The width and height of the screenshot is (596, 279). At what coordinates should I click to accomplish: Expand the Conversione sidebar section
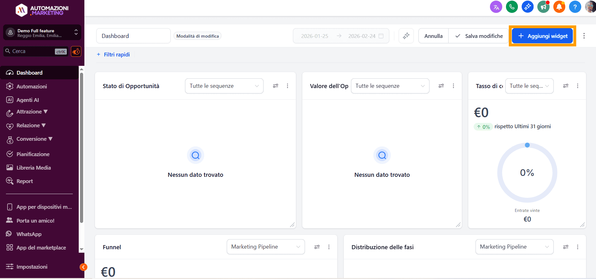(x=34, y=139)
